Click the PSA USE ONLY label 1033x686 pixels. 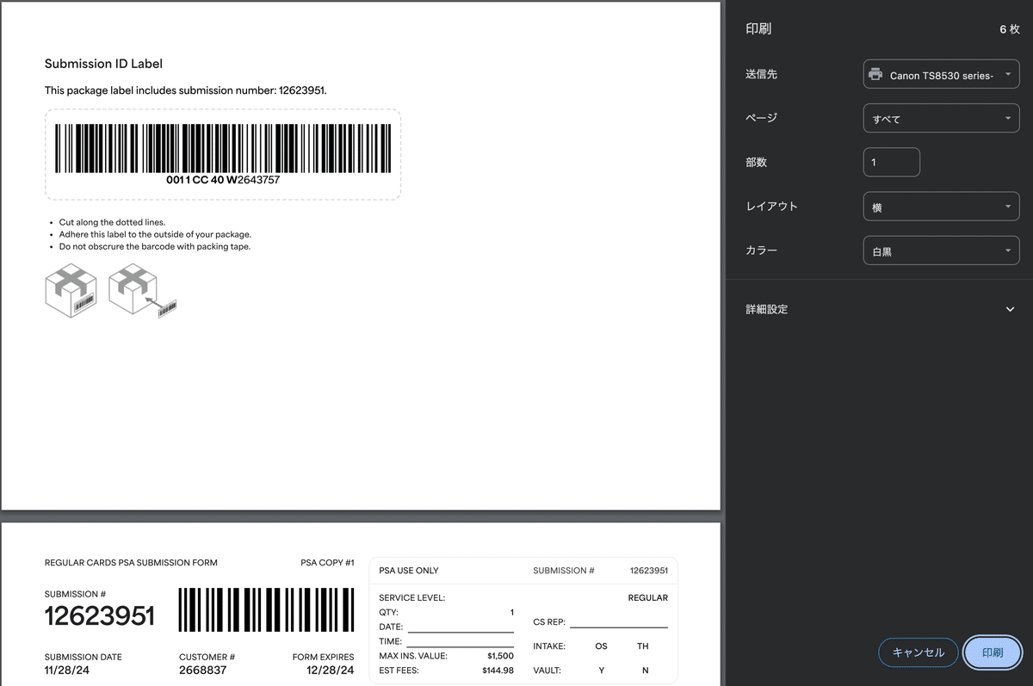click(409, 571)
